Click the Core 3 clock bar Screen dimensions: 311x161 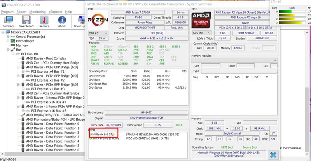pos(292,23)
